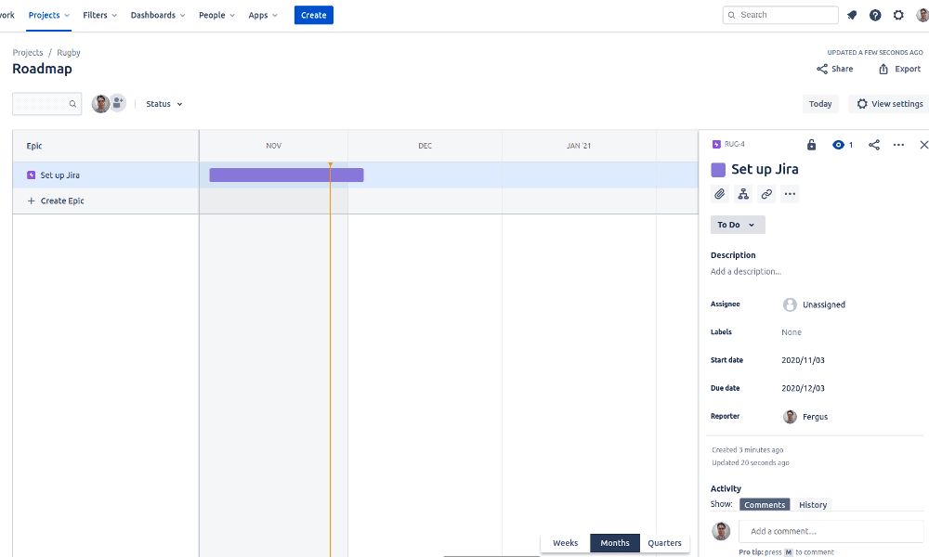
Task: Click the Export button
Action: click(899, 70)
